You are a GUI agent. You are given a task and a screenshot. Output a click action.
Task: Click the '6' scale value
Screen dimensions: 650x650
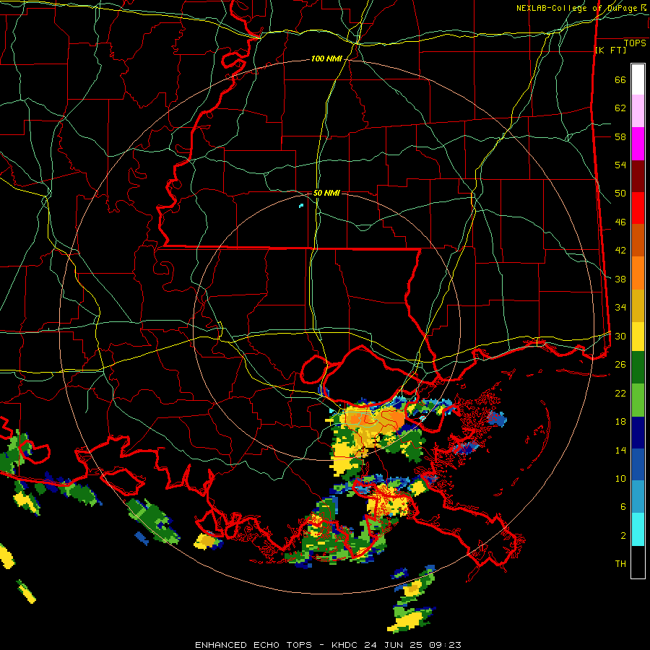coord(623,507)
